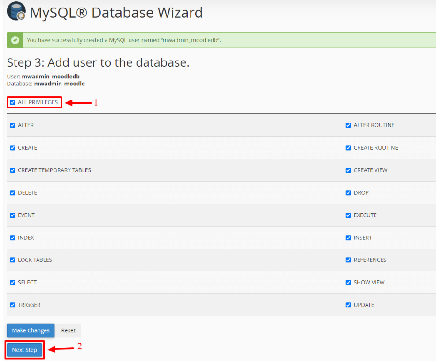
Task: Toggle the ALL PRIVILEGES checkbox
Action: (x=13, y=102)
